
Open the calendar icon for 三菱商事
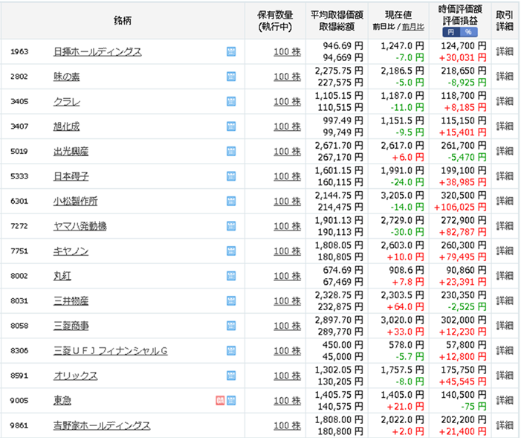pos(231,326)
